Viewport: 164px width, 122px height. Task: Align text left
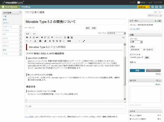[x=50, y=41]
